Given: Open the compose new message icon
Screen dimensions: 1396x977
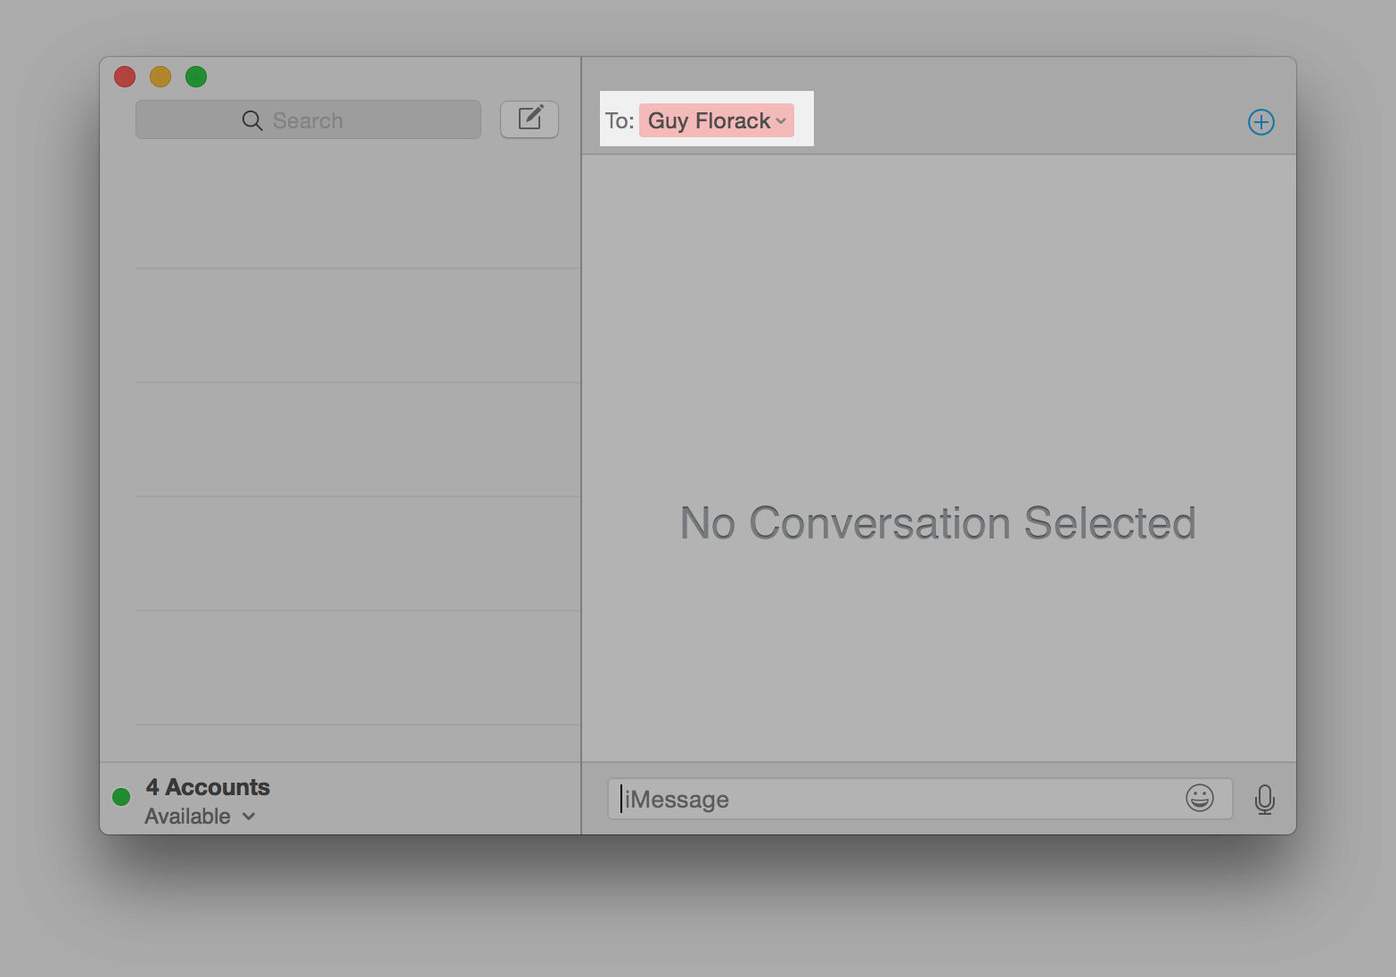Looking at the screenshot, I should coord(529,119).
